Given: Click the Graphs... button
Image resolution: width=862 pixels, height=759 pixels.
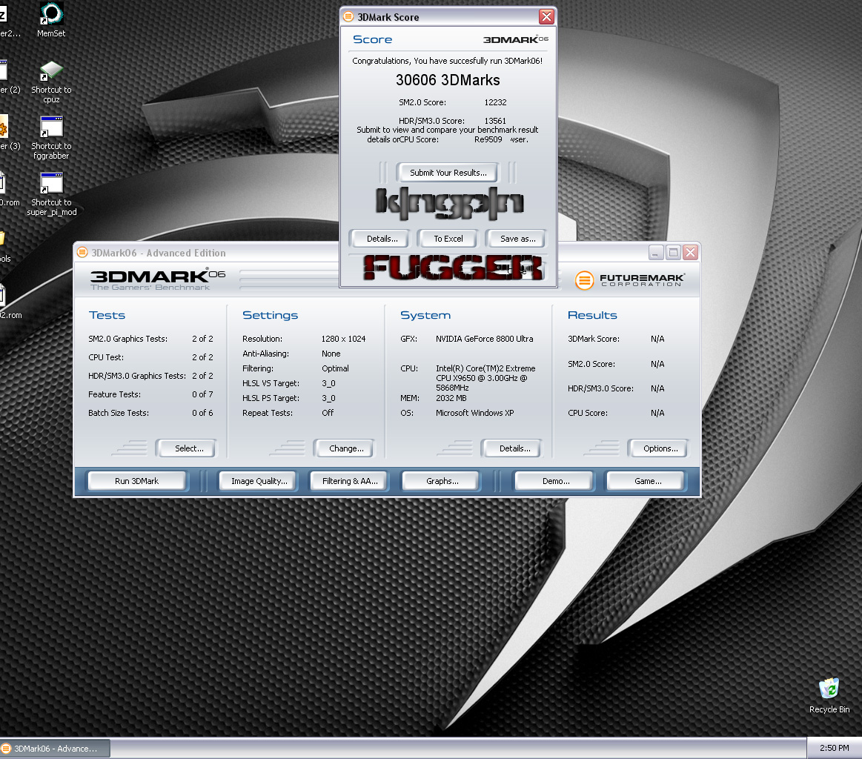Looking at the screenshot, I should [442, 481].
